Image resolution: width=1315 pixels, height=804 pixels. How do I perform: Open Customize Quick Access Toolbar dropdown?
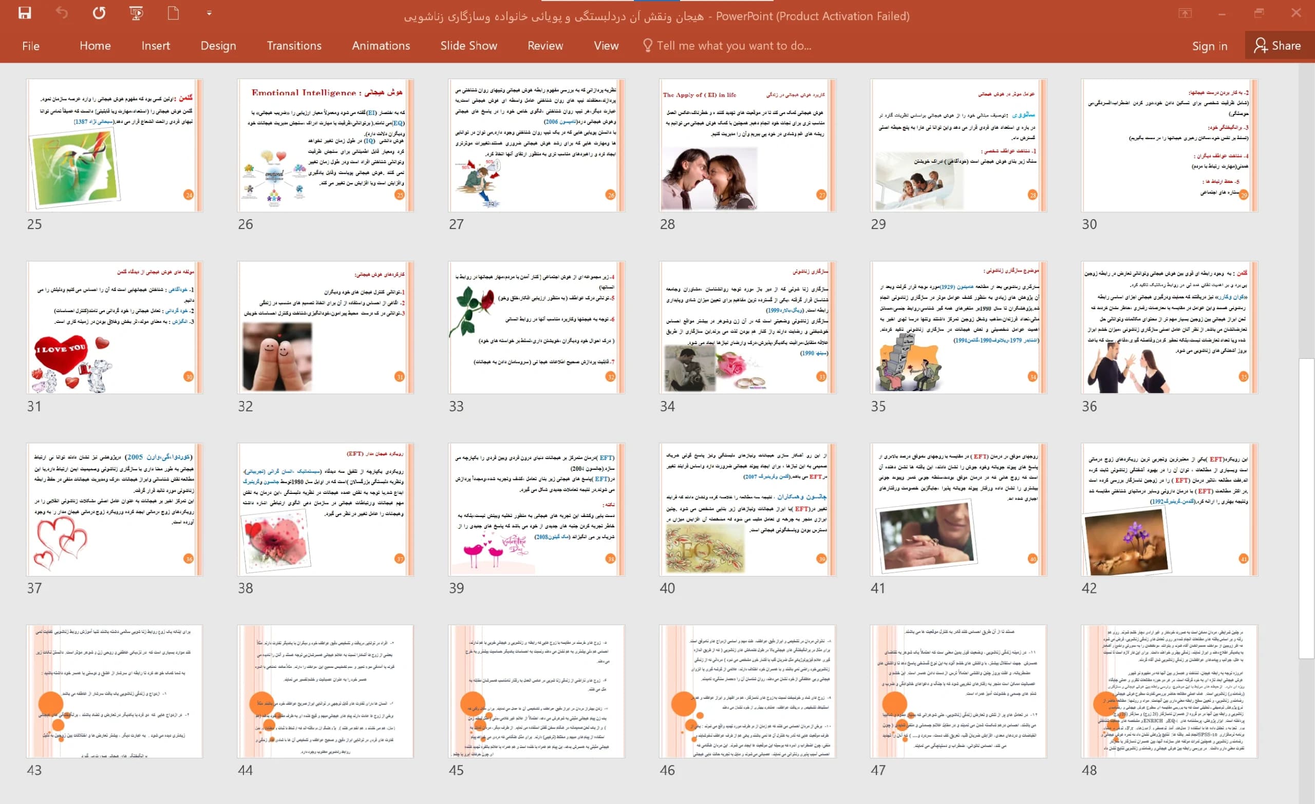[209, 13]
